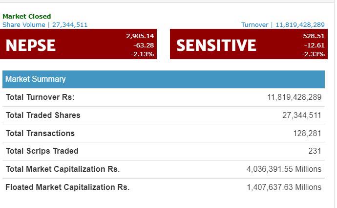Click Total Transactions value 128,281
The image size is (337, 208).
click(307, 133)
